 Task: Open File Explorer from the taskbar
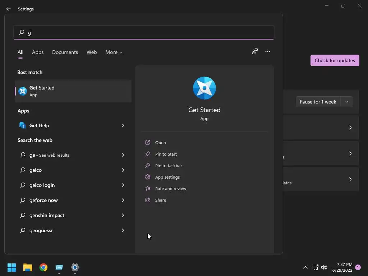tap(27, 267)
